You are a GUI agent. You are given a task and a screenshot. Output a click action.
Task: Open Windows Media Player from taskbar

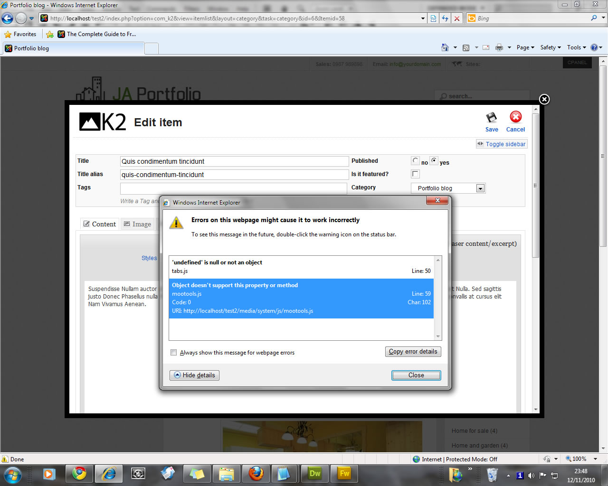(49, 474)
